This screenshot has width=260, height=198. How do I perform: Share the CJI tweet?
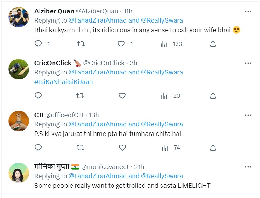pos(213,147)
